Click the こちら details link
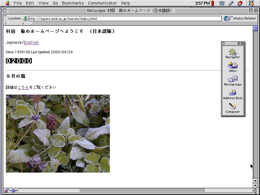This screenshot has height=195, width=260. [23, 87]
